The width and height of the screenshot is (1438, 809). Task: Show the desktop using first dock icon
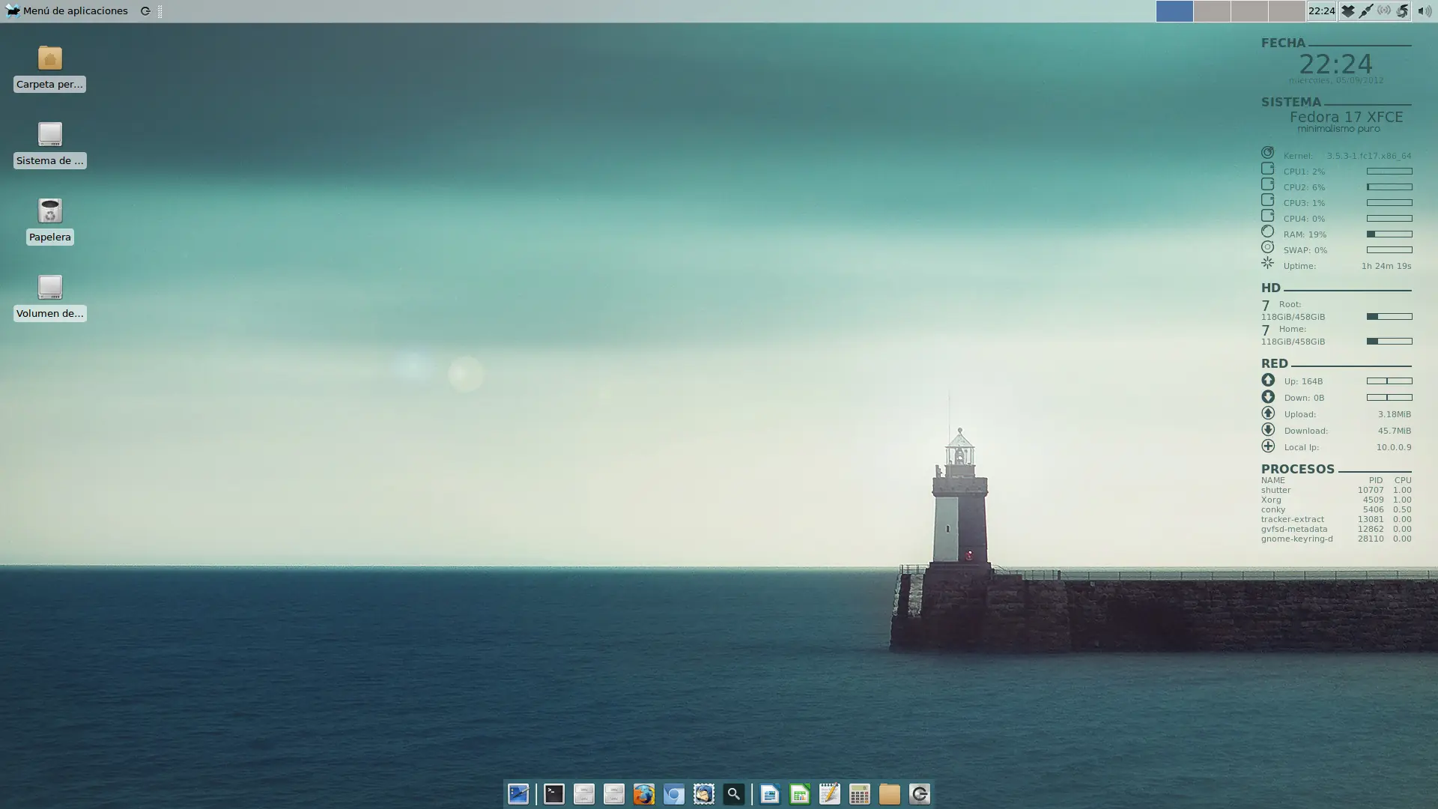518,794
